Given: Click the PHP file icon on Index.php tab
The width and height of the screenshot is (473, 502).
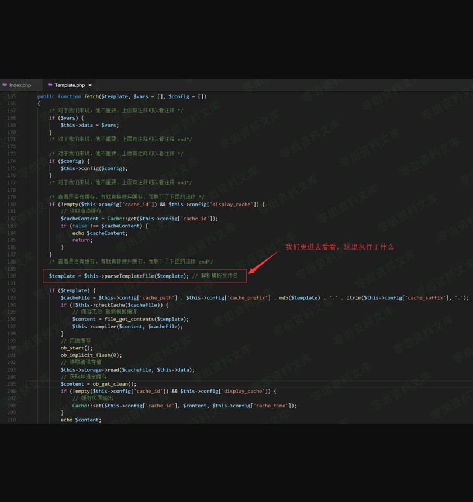Looking at the screenshot, I should click(x=5, y=85).
